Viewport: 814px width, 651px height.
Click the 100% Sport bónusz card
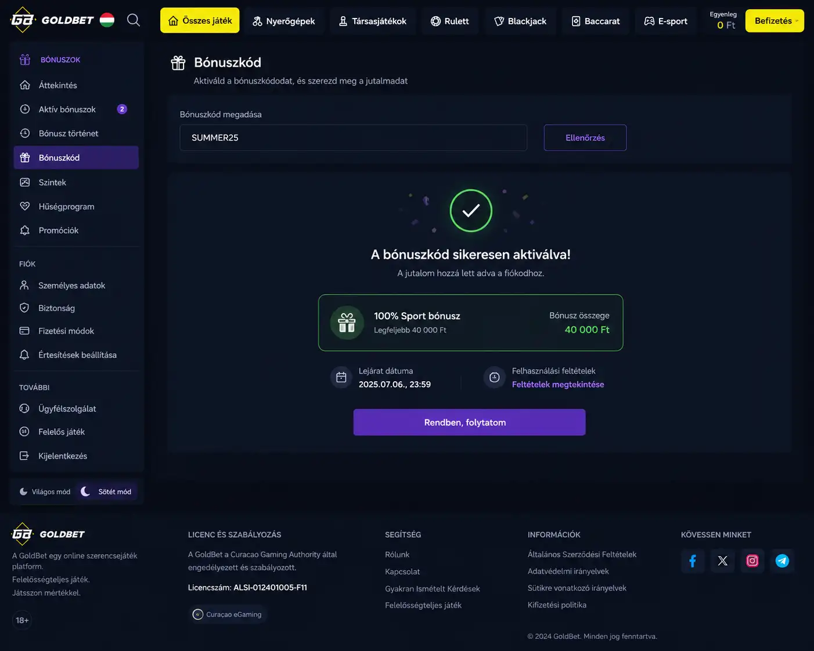pos(471,323)
